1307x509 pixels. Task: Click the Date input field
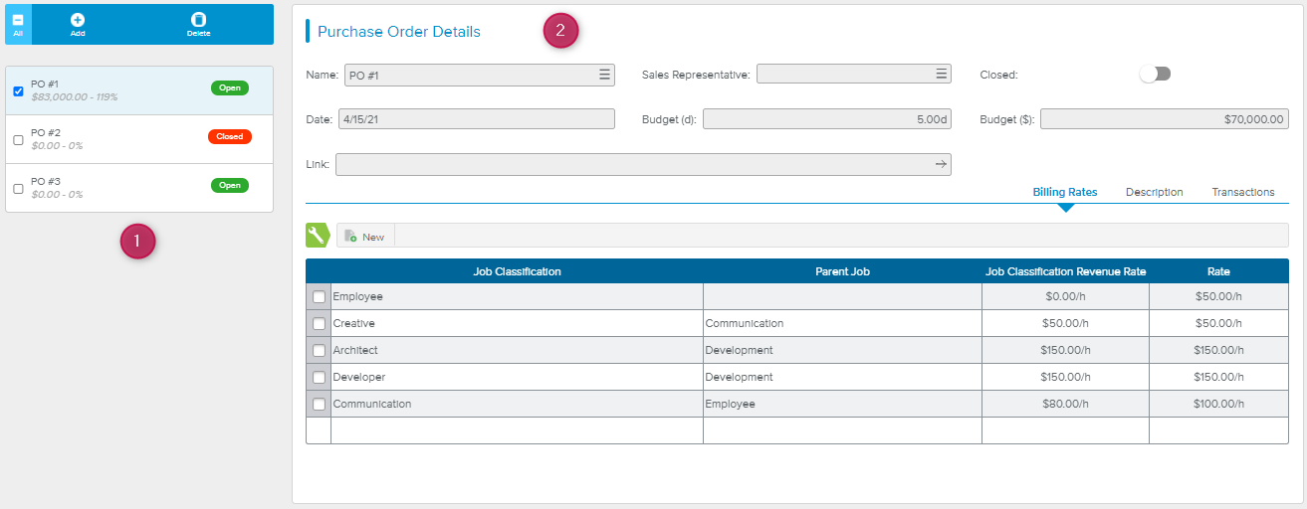click(476, 119)
